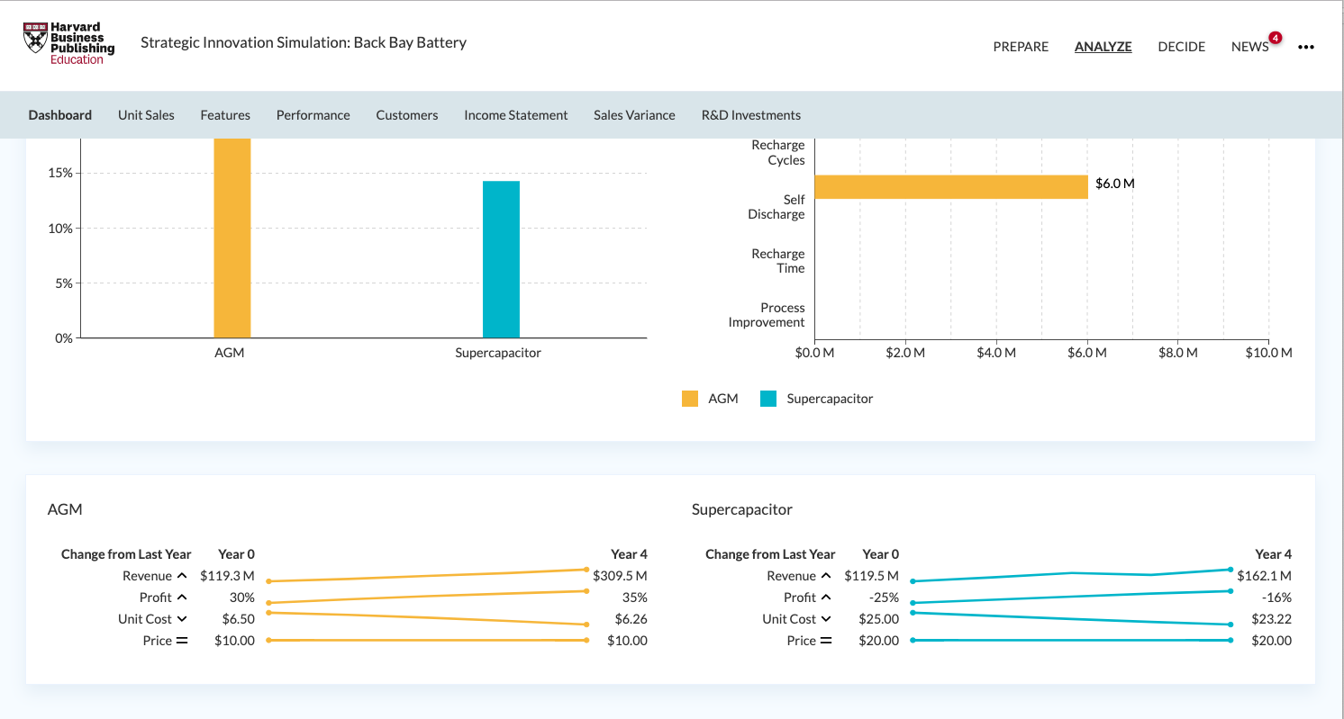1344x719 pixels.
Task: Click the teal Supercapacitor legend swatch
Action: (x=770, y=398)
